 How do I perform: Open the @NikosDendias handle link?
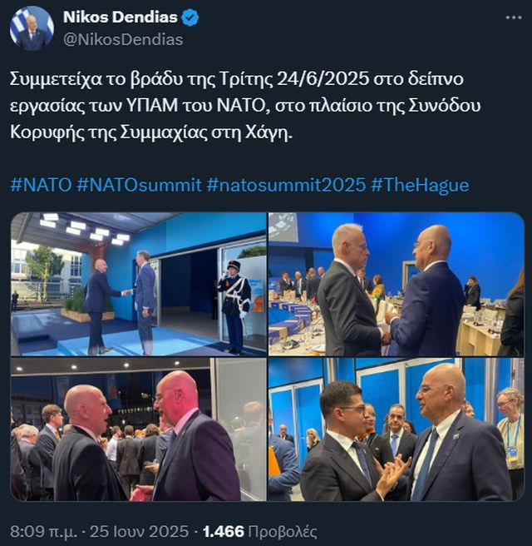point(123,39)
